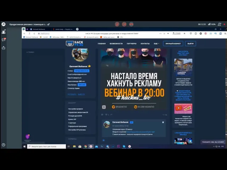Image resolution: width=227 pixels, height=170 pixels.
Task: Open the Telegram @HACKNITVO icon on banner
Action: click(113, 107)
